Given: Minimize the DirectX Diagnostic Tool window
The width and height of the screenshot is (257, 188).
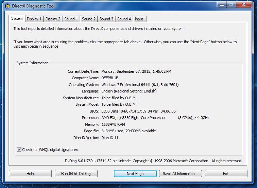Looking at the screenshot, I should tap(222, 5).
